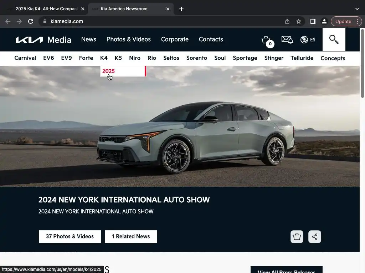The image size is (365, 273).
Task: Open the Niro model menu
Action: (135, 58)
